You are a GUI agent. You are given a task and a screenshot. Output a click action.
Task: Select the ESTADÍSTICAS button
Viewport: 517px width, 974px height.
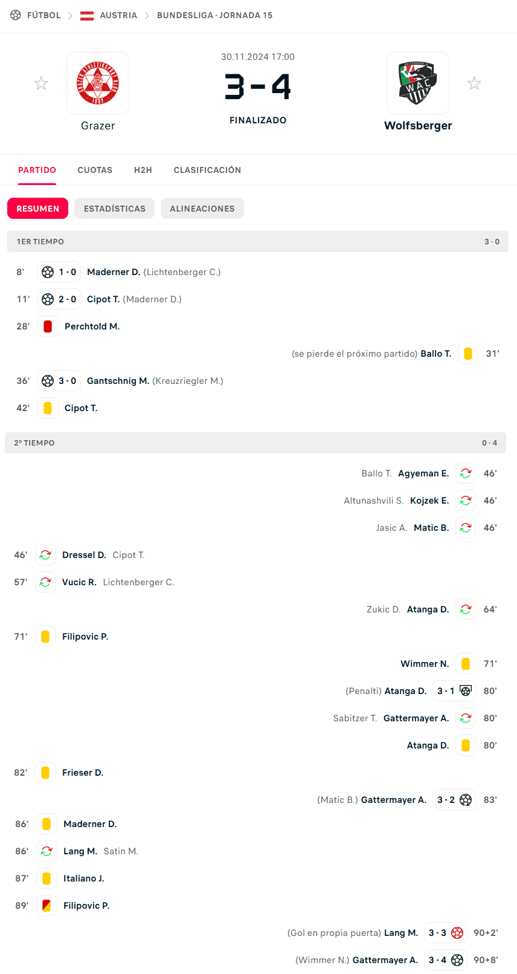coord(114,208)
